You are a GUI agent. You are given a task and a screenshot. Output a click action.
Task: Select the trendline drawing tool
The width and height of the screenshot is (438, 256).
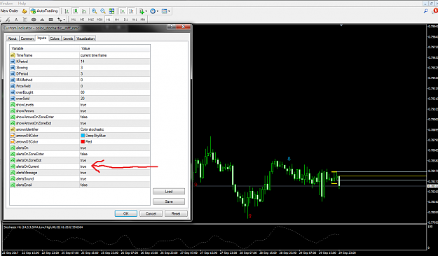tap(8, 20)
